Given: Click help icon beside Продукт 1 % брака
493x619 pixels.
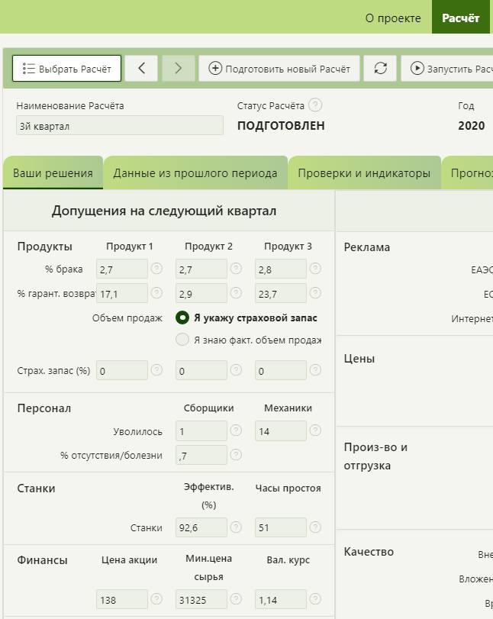Looking at the screenshot, I should click(x=156, y=269).
